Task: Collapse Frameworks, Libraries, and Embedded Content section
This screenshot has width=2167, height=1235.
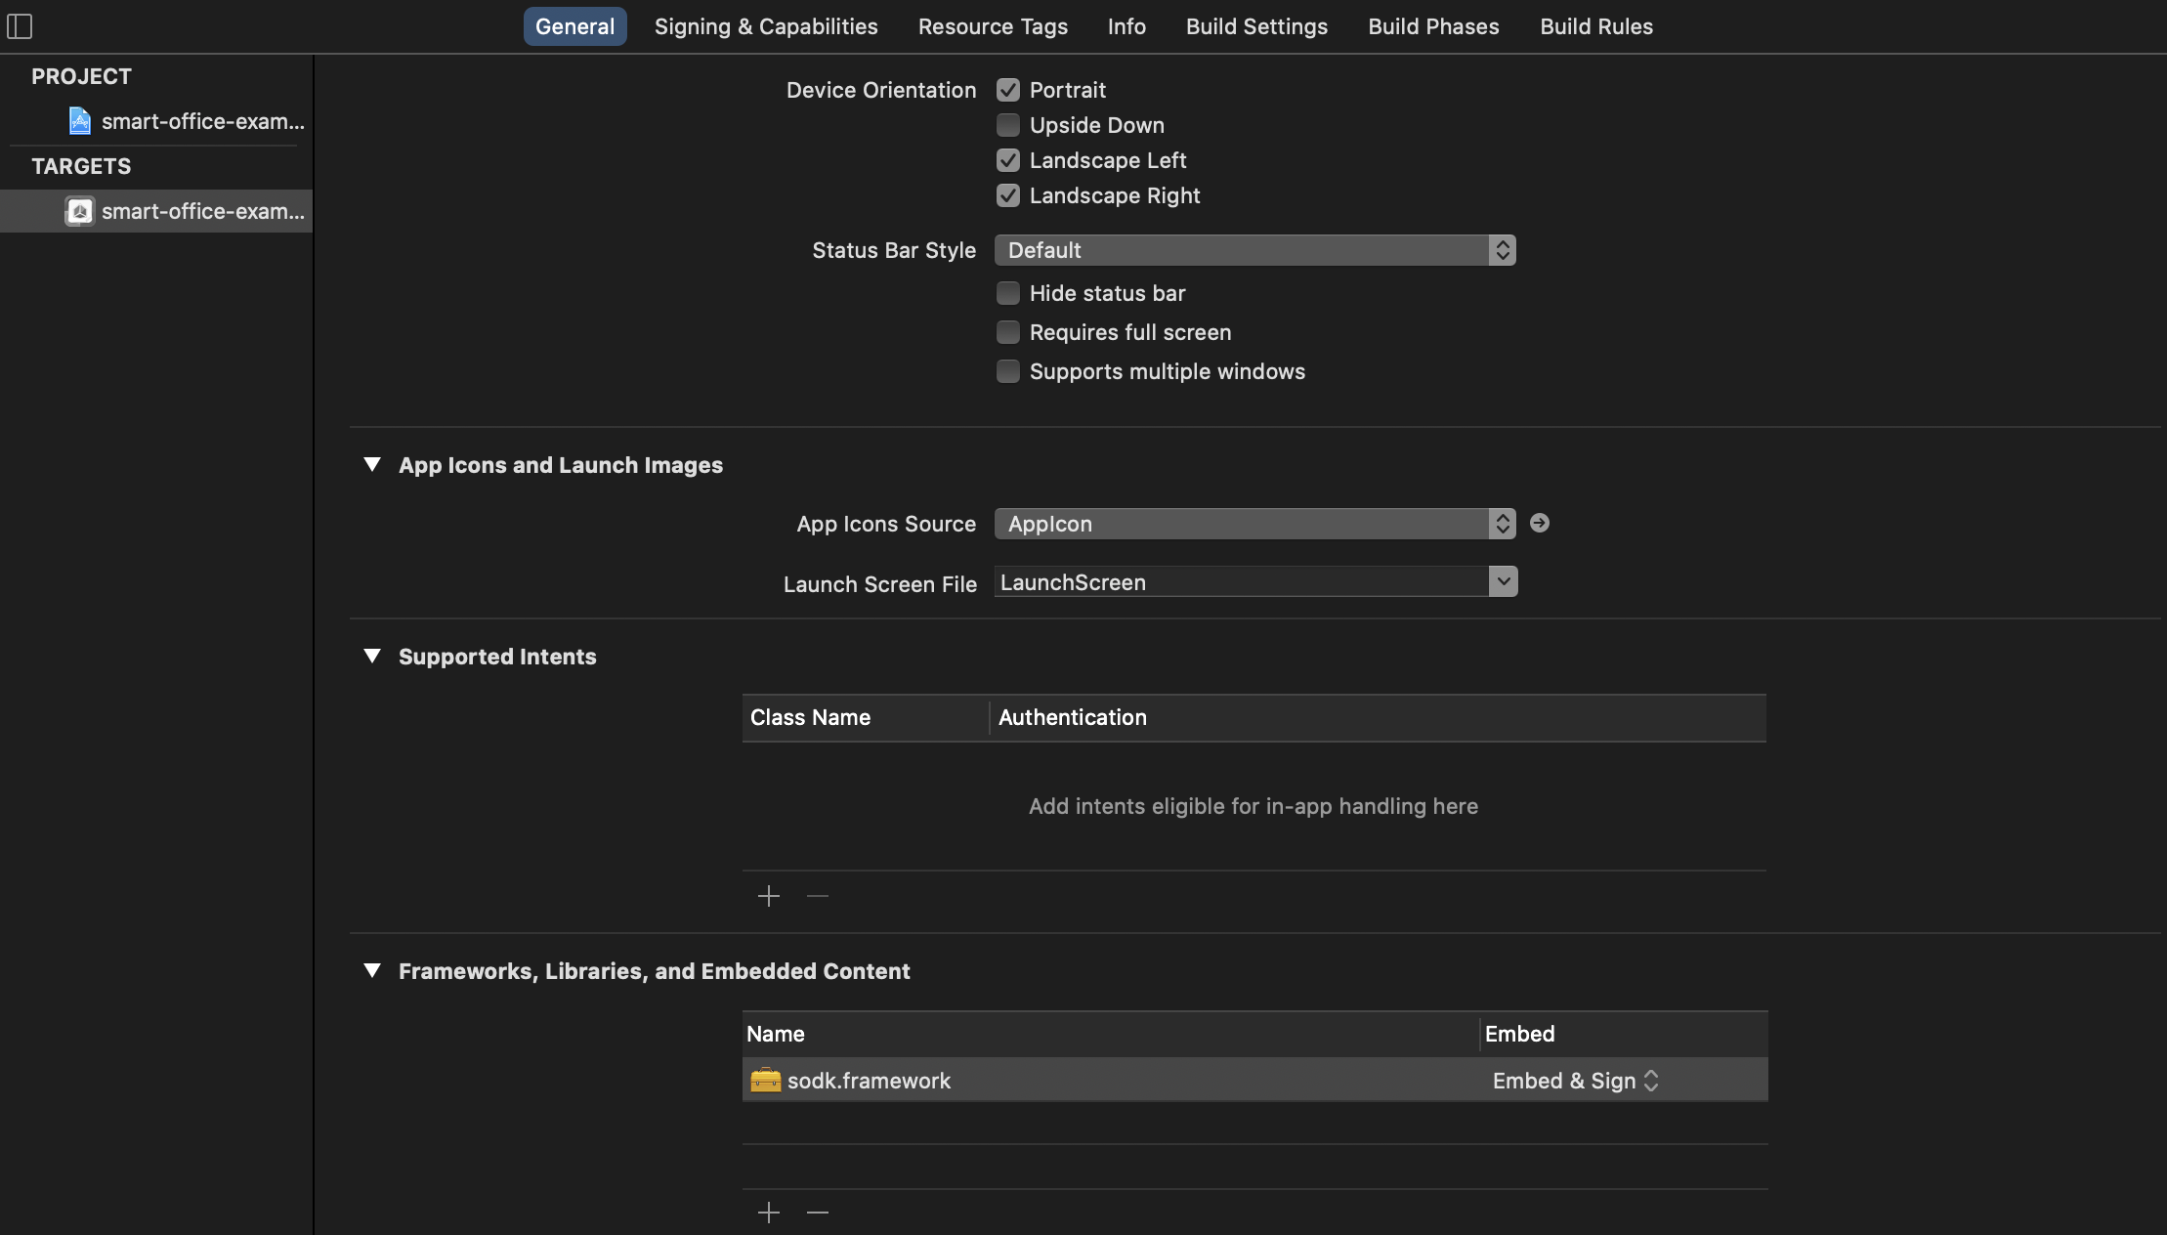Action: pos(372,971)
